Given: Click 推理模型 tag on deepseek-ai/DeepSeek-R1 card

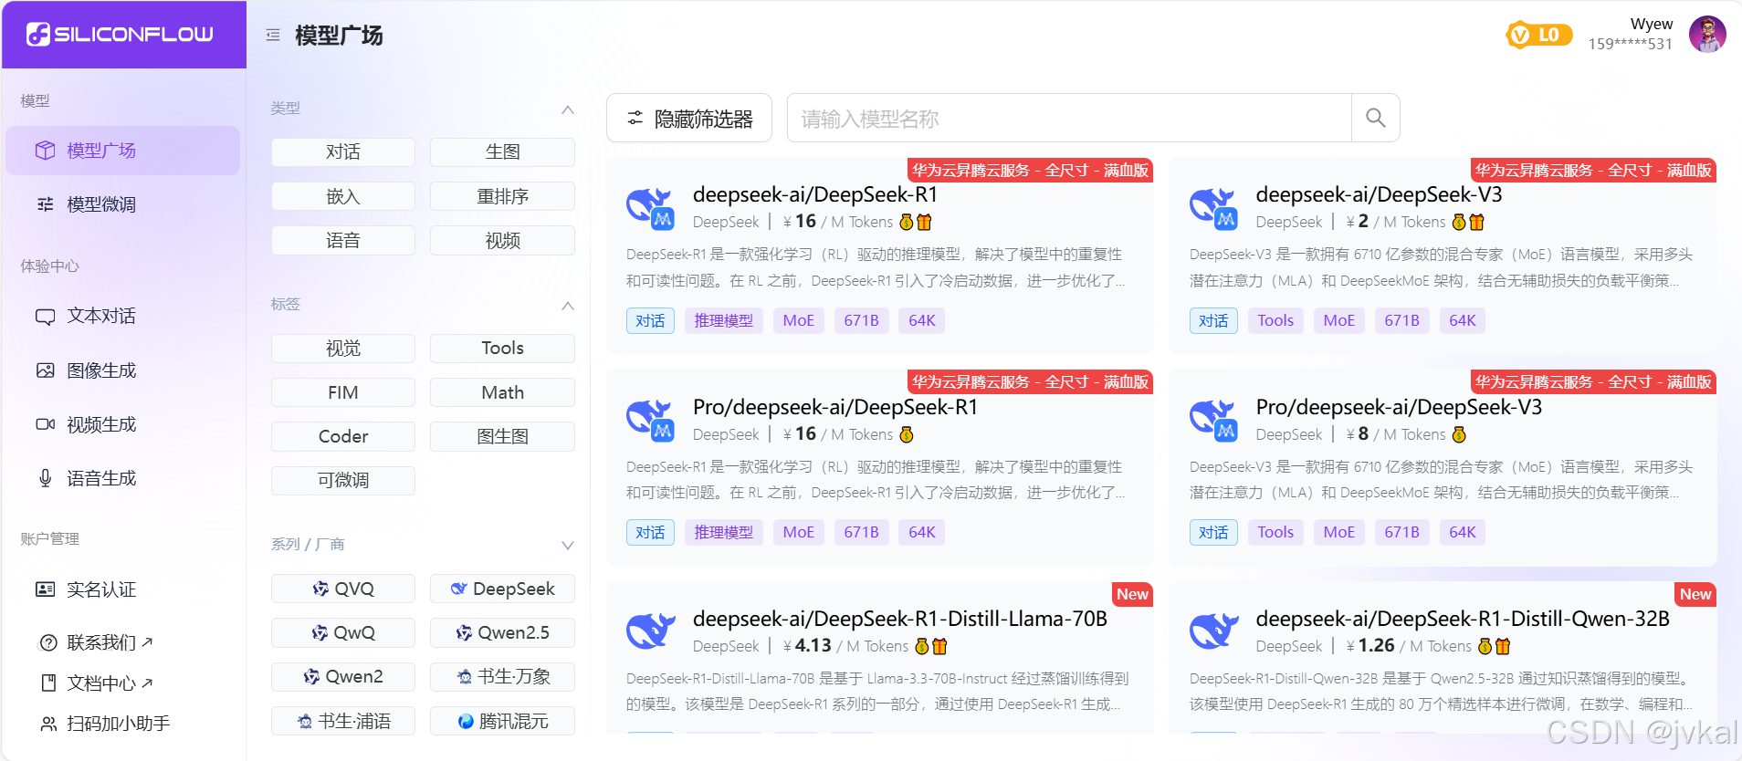Looking at the screenshot, I should pyautogui.click(x=723, y=320).
